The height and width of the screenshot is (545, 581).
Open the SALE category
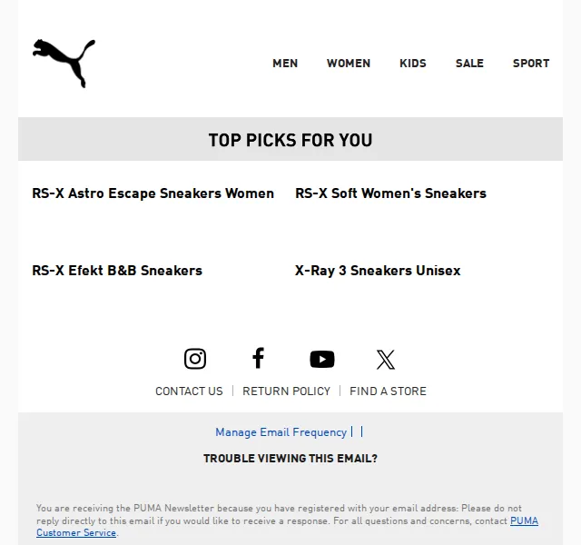pos(469,64)
